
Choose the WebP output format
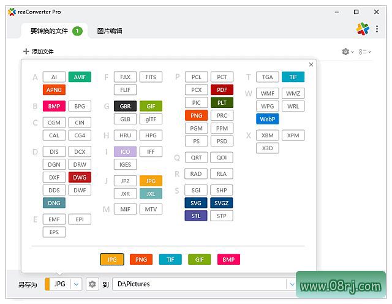tap(268, 119)
